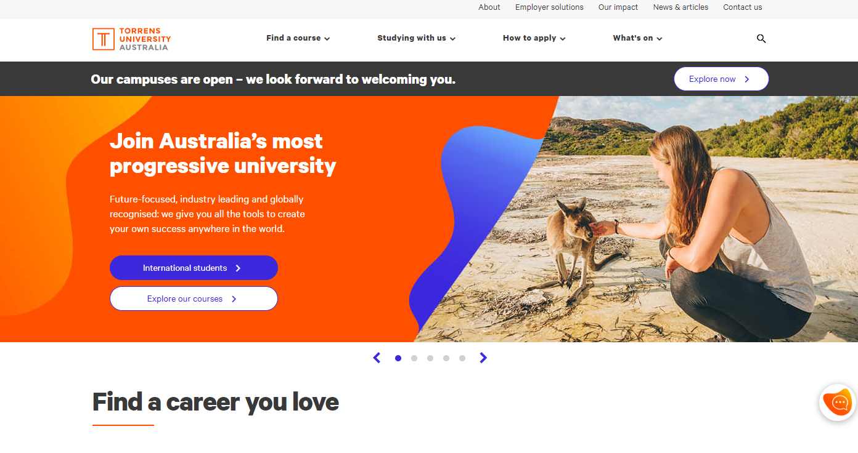Click the International students button
The height and width of the screenshot is (453, 858).
pyautogui.click(x=194, y=268)
